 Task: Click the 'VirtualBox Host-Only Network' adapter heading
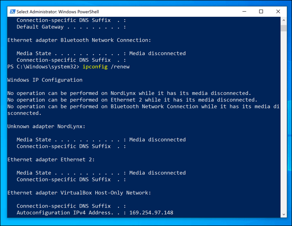(x=79, y=193)
